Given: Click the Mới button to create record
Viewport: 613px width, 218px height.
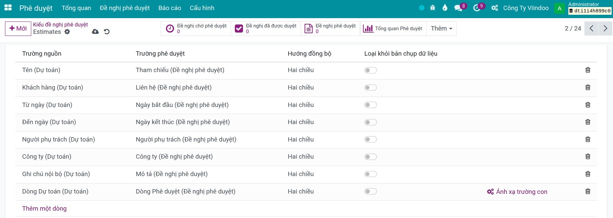Looking at the screenshot, I should [18, 29].
